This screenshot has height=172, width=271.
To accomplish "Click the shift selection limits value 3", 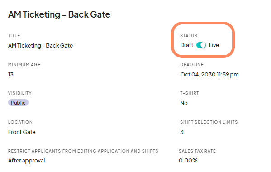I will 182,132.
